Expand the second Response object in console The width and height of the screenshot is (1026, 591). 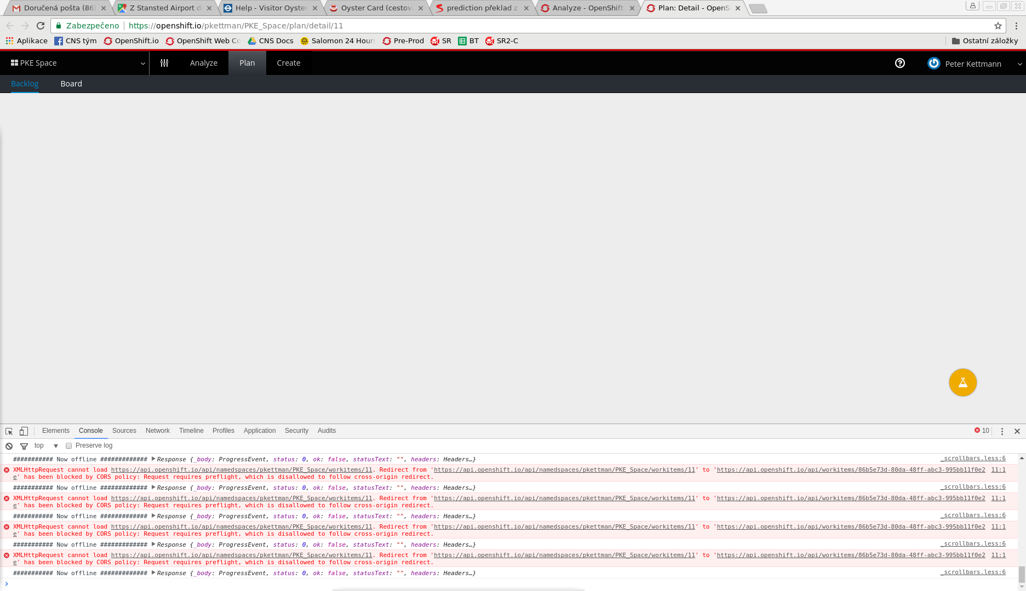tap(153, 488)
